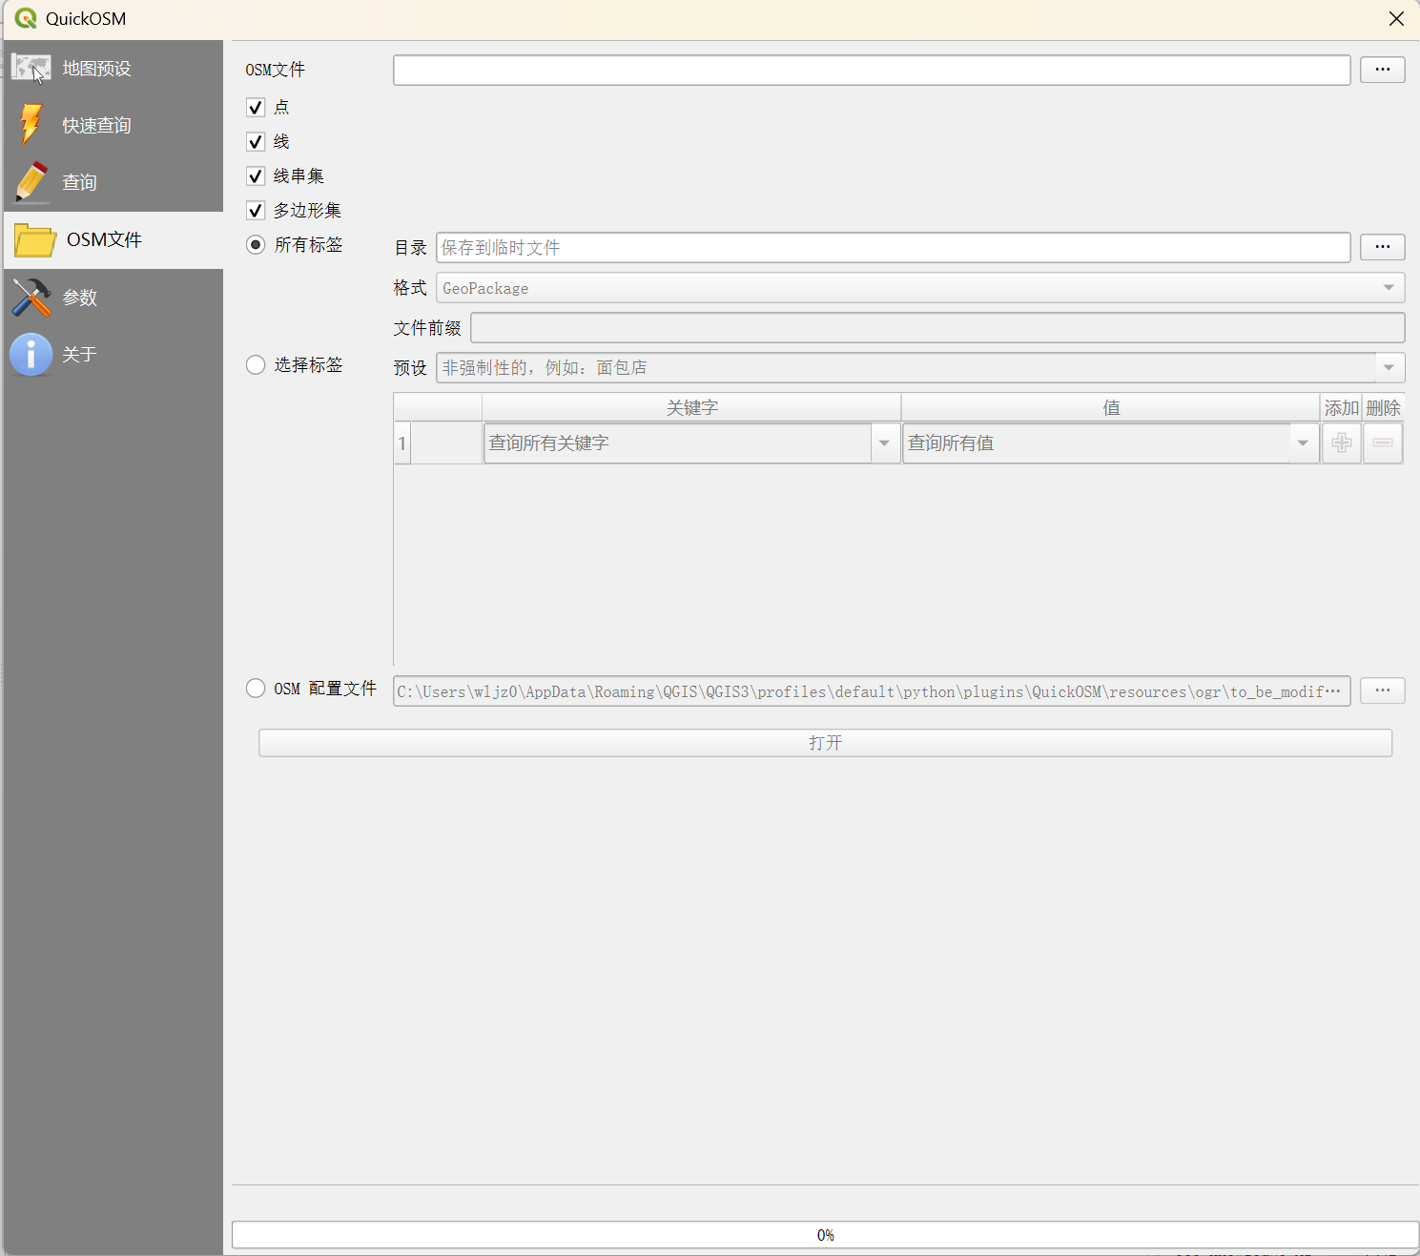
Task: Click the lightning bolt quick query icon
Action: [x=31, y=125]
